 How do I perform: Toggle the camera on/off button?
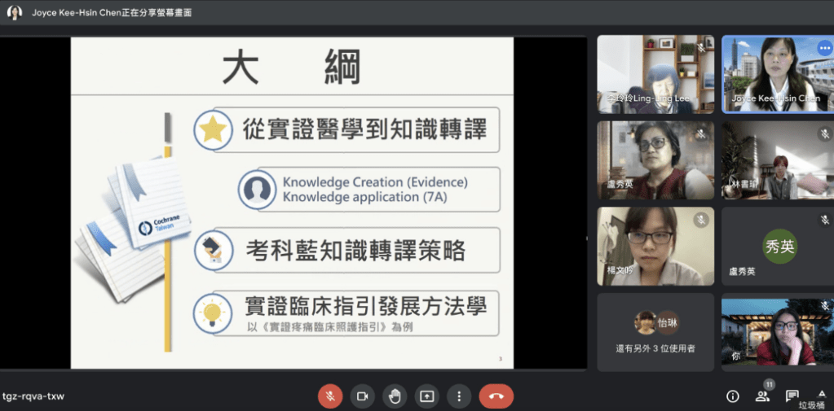(x=362, y=396)
